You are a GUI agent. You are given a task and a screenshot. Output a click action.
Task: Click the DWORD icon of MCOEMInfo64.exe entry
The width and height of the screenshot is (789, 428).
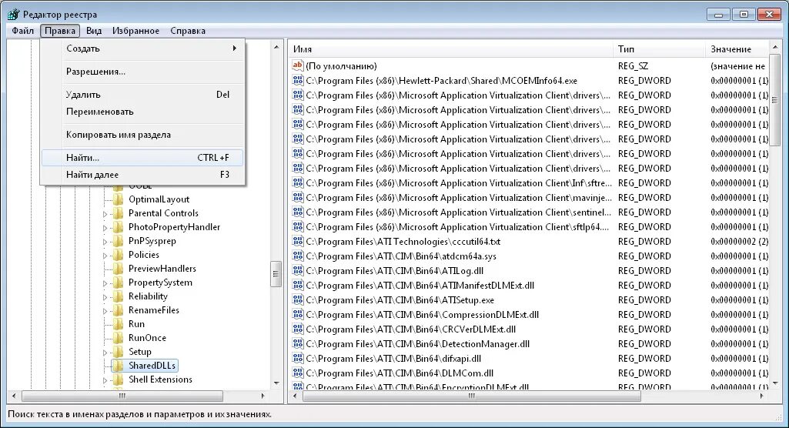click(x=298, y=80)
